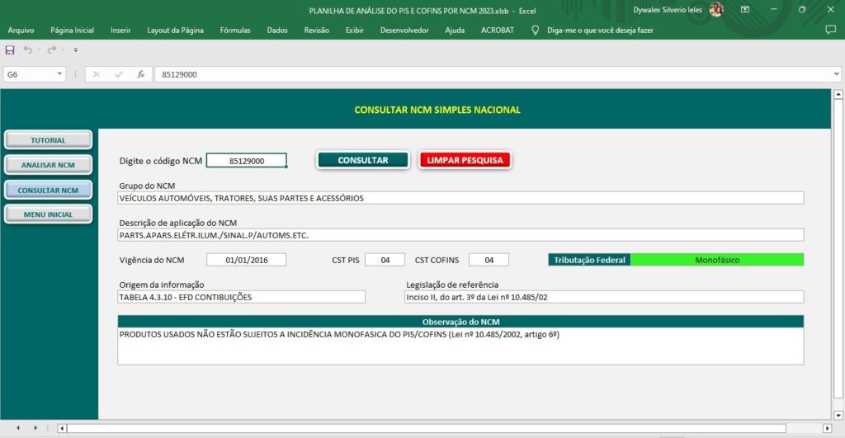Open the Ribbon Display Options icon
Viewport: 845px width, 438px height.
tap(745, 10)
